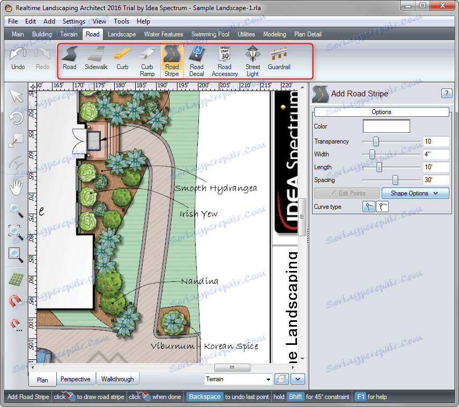Open the Settings menu

click(x=73, y=21)
